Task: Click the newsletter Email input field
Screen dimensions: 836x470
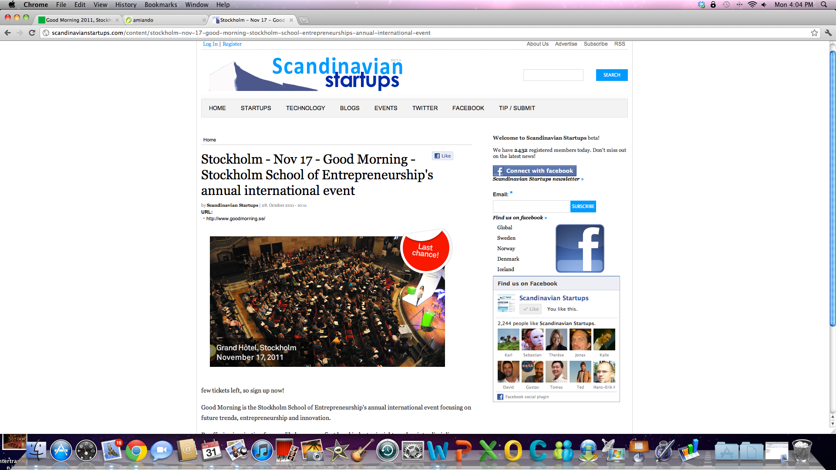Action: click(531, 206)
